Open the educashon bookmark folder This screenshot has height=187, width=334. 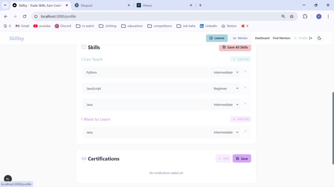[132, 26]
